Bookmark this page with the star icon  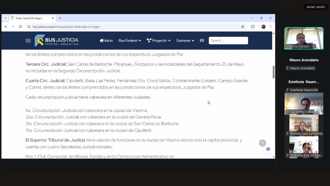243,27
